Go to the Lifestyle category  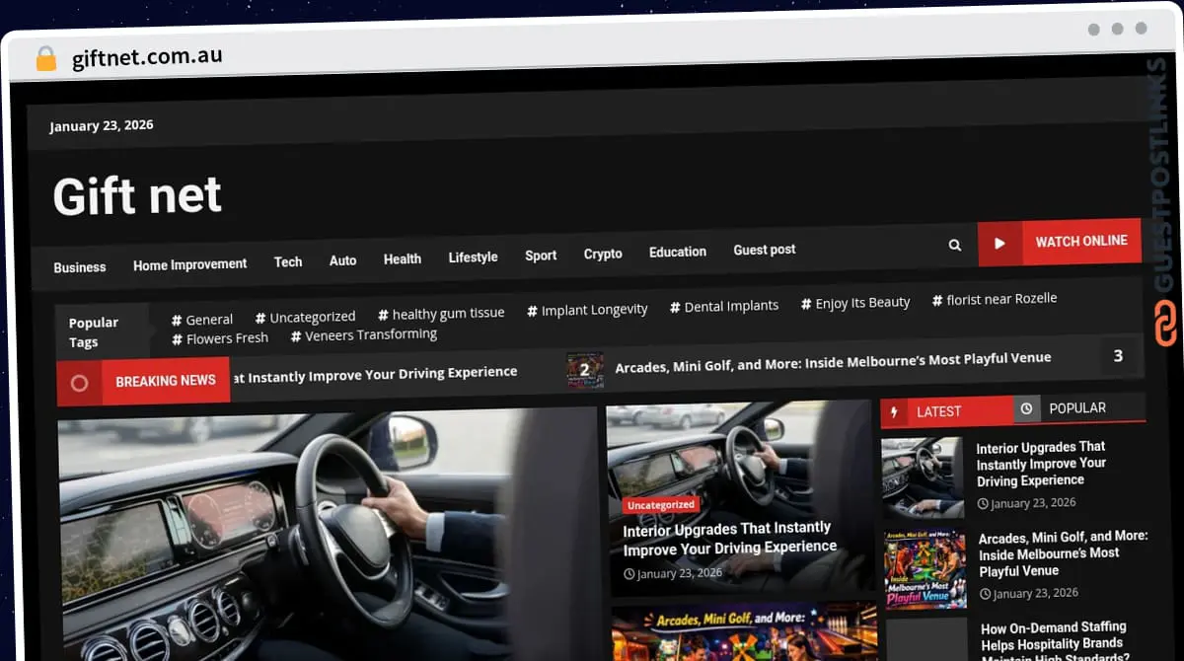click(473, 257)
